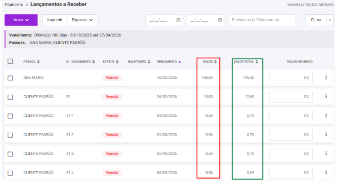Sort by Boleto/Pix column arrows
The height and width of the screenshot is (186, 337).
coord(149,62)
